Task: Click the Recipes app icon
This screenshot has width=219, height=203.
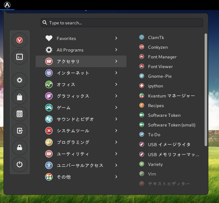Action: (142, 105)
